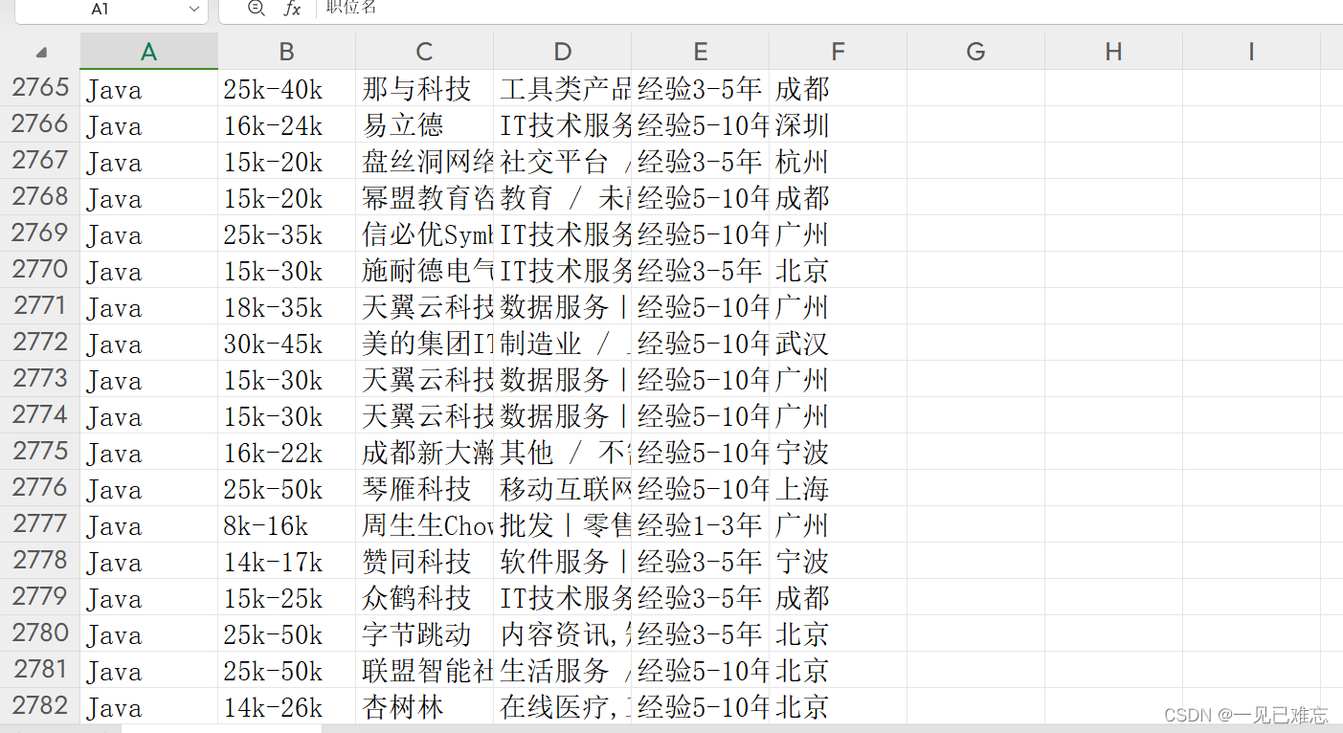Open the Name Box dropdown arrow
1343x733 pixels.
pyautogui.click(x=195, y=10)
